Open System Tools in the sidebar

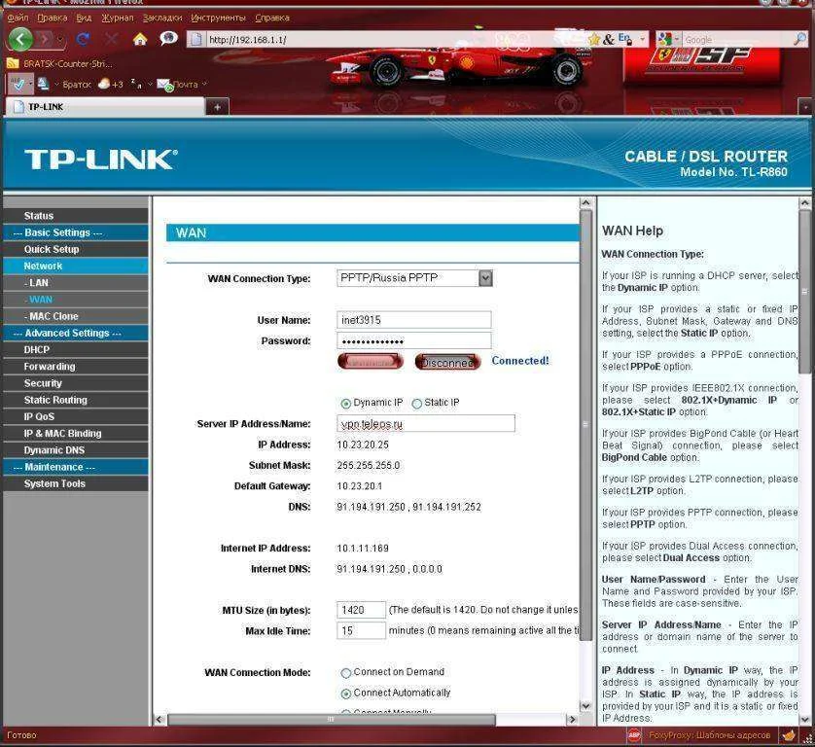[75, 483]
